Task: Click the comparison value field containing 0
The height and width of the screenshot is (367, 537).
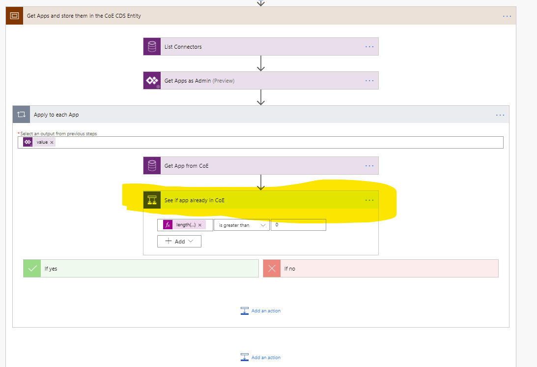Action: click(298, 224)
